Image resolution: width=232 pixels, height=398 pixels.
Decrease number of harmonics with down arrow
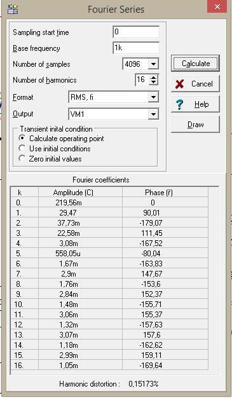[x=153, y=83]
